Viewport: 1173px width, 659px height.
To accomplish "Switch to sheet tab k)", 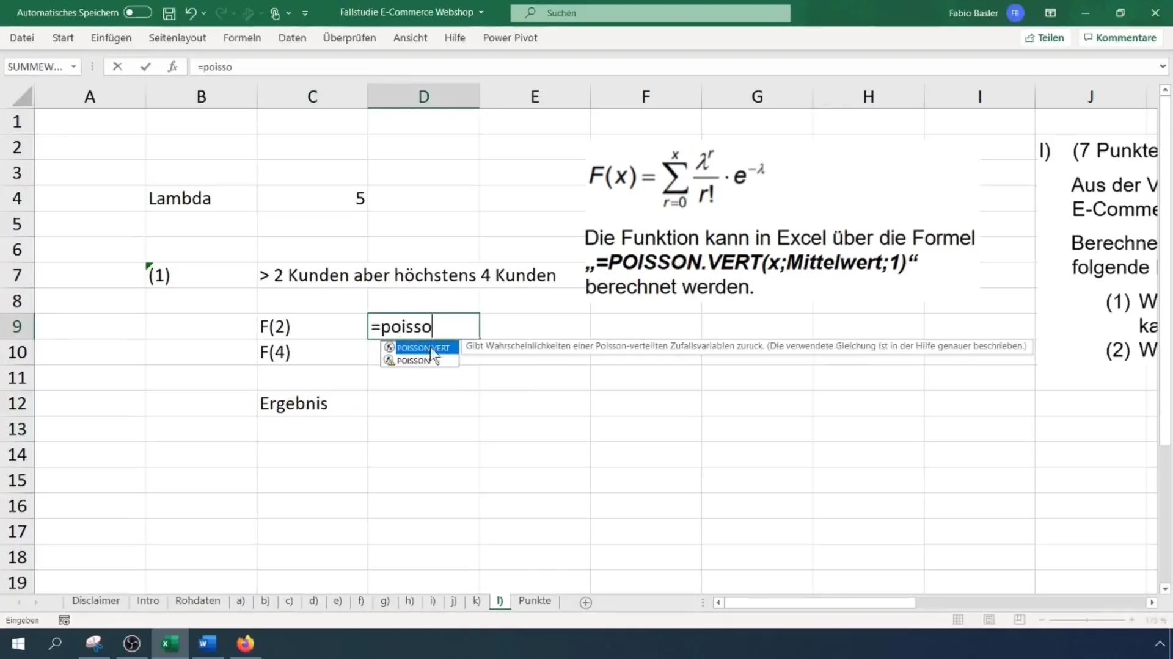I will (477, 601).
